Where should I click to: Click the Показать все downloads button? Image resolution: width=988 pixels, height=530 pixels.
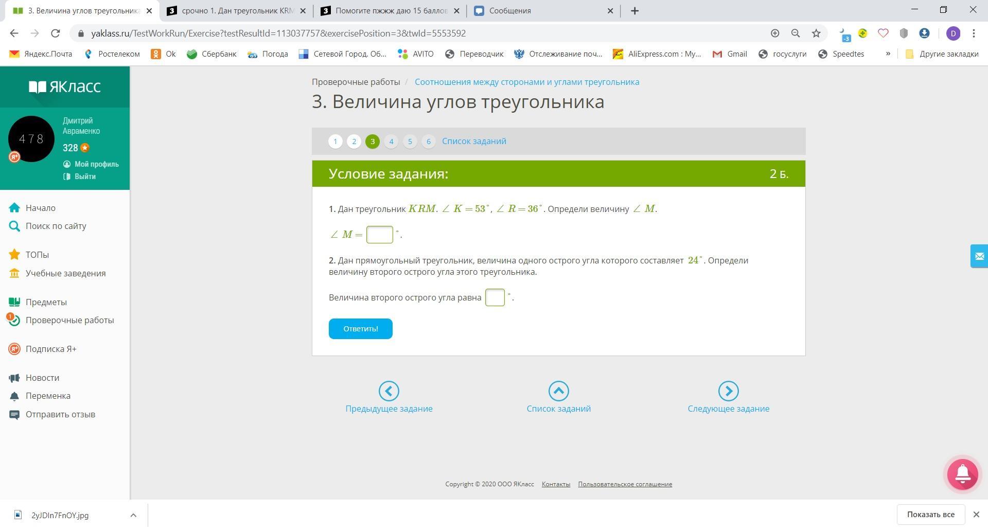pyautogui.click(x=930, y=515)
